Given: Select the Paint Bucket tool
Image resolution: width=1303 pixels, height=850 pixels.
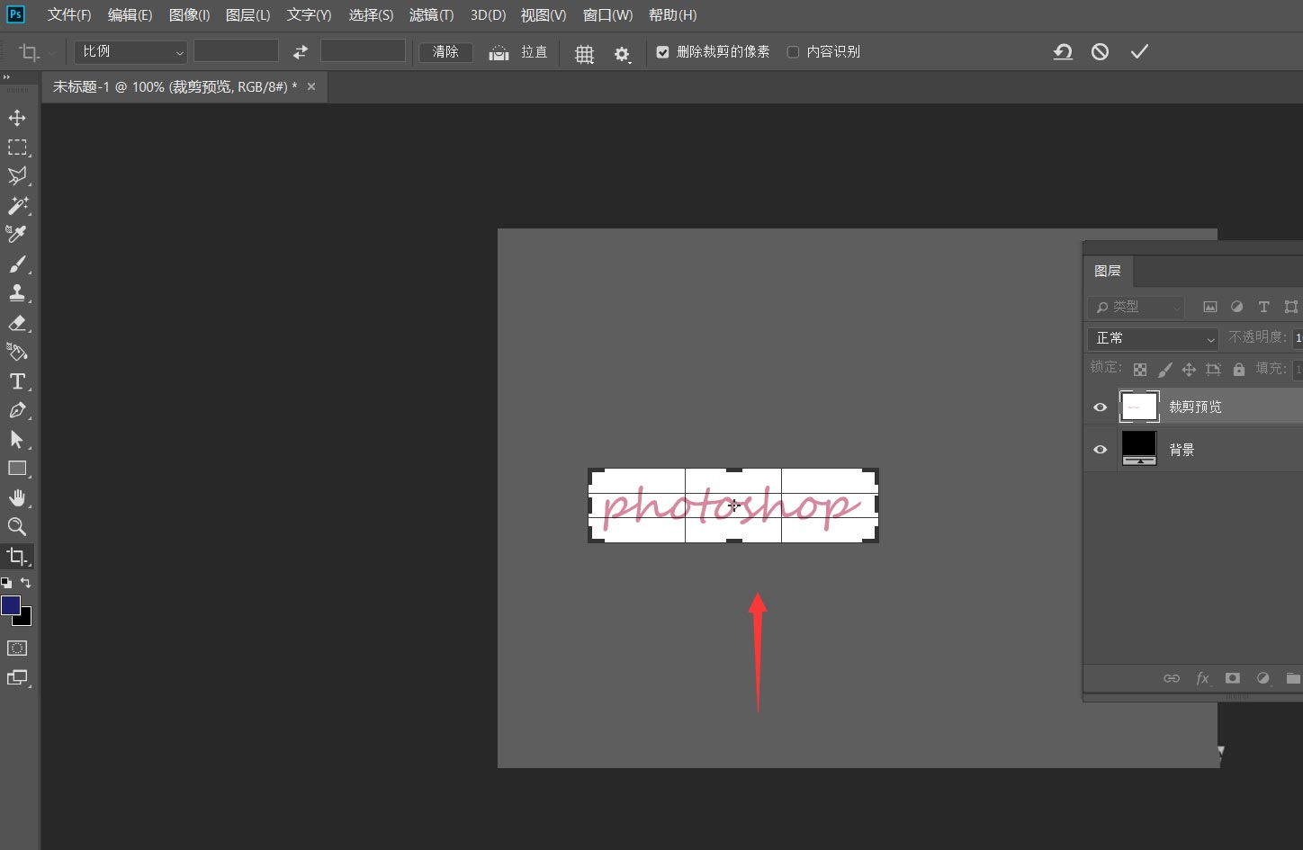Looking at the screenshot, I should (17, 352).
